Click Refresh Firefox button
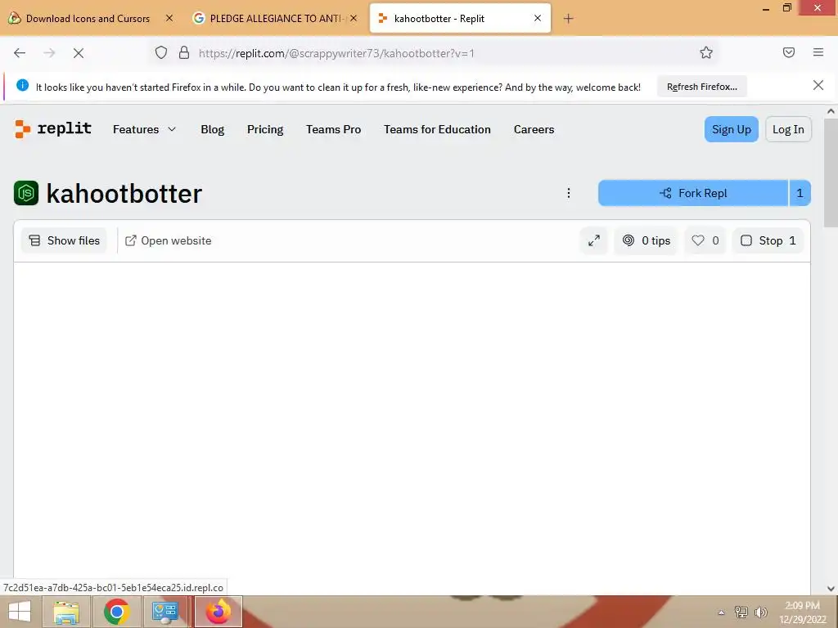838x628 pixels. pyautogui.click(x=701, y=87)
